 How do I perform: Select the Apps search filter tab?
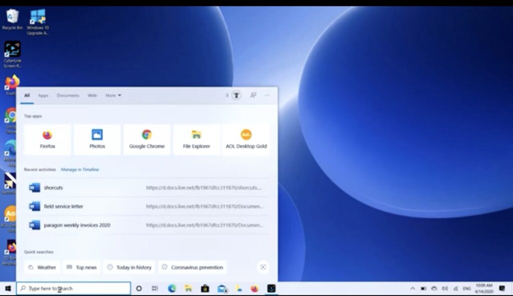[43, 95]
